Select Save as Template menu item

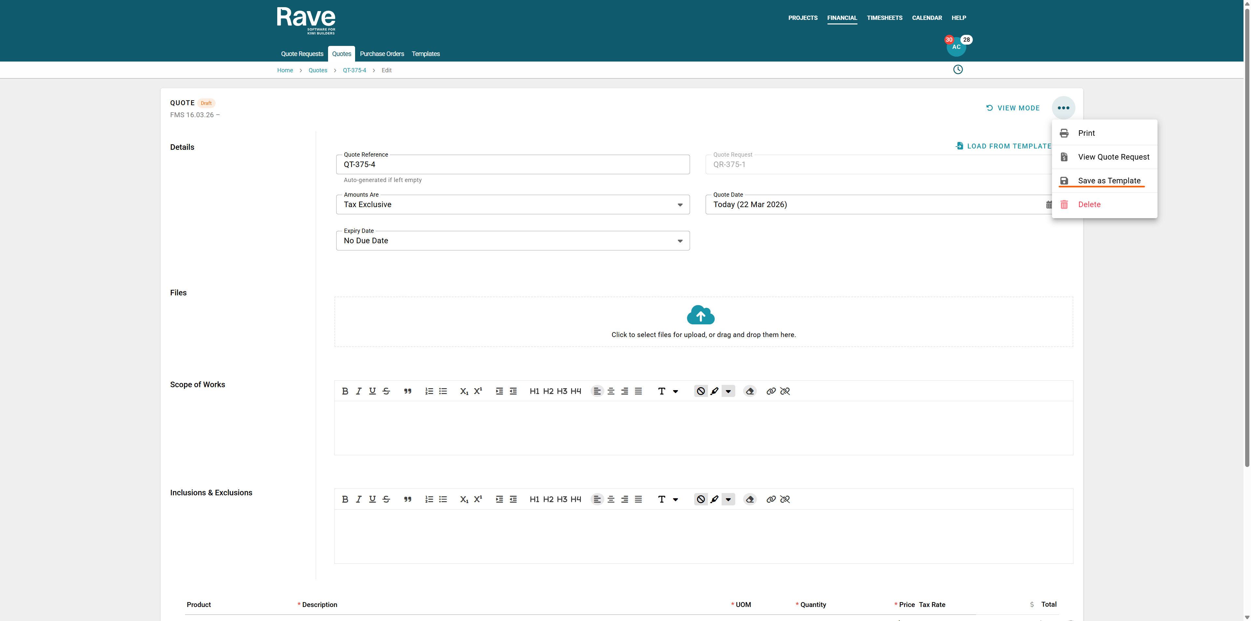click(1109, 181)
